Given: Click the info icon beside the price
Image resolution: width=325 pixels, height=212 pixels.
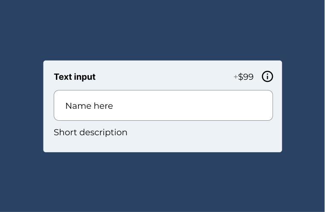Looking at the screenshot, I should point(267,76).
